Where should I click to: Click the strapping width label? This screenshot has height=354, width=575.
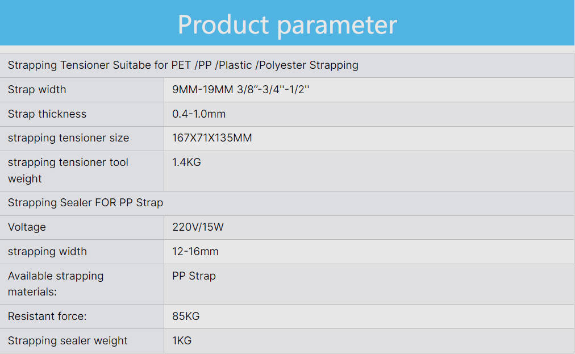point(47,252)
